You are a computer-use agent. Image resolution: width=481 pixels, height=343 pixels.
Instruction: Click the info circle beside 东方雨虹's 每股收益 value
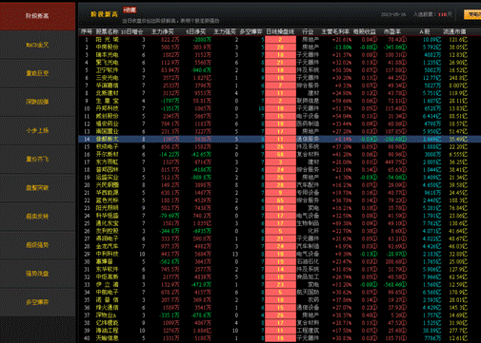tap(374, 162)
